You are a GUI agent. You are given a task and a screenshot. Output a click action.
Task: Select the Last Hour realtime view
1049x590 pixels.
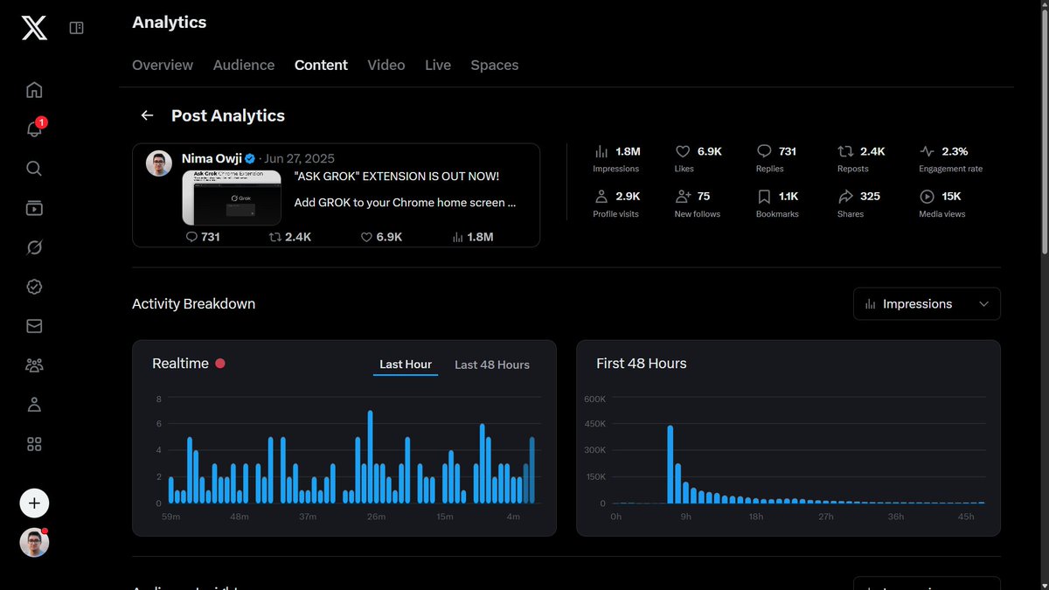coord(406,364)
